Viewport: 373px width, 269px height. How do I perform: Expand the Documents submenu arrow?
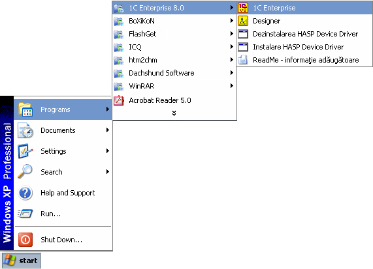pos(108,130)
